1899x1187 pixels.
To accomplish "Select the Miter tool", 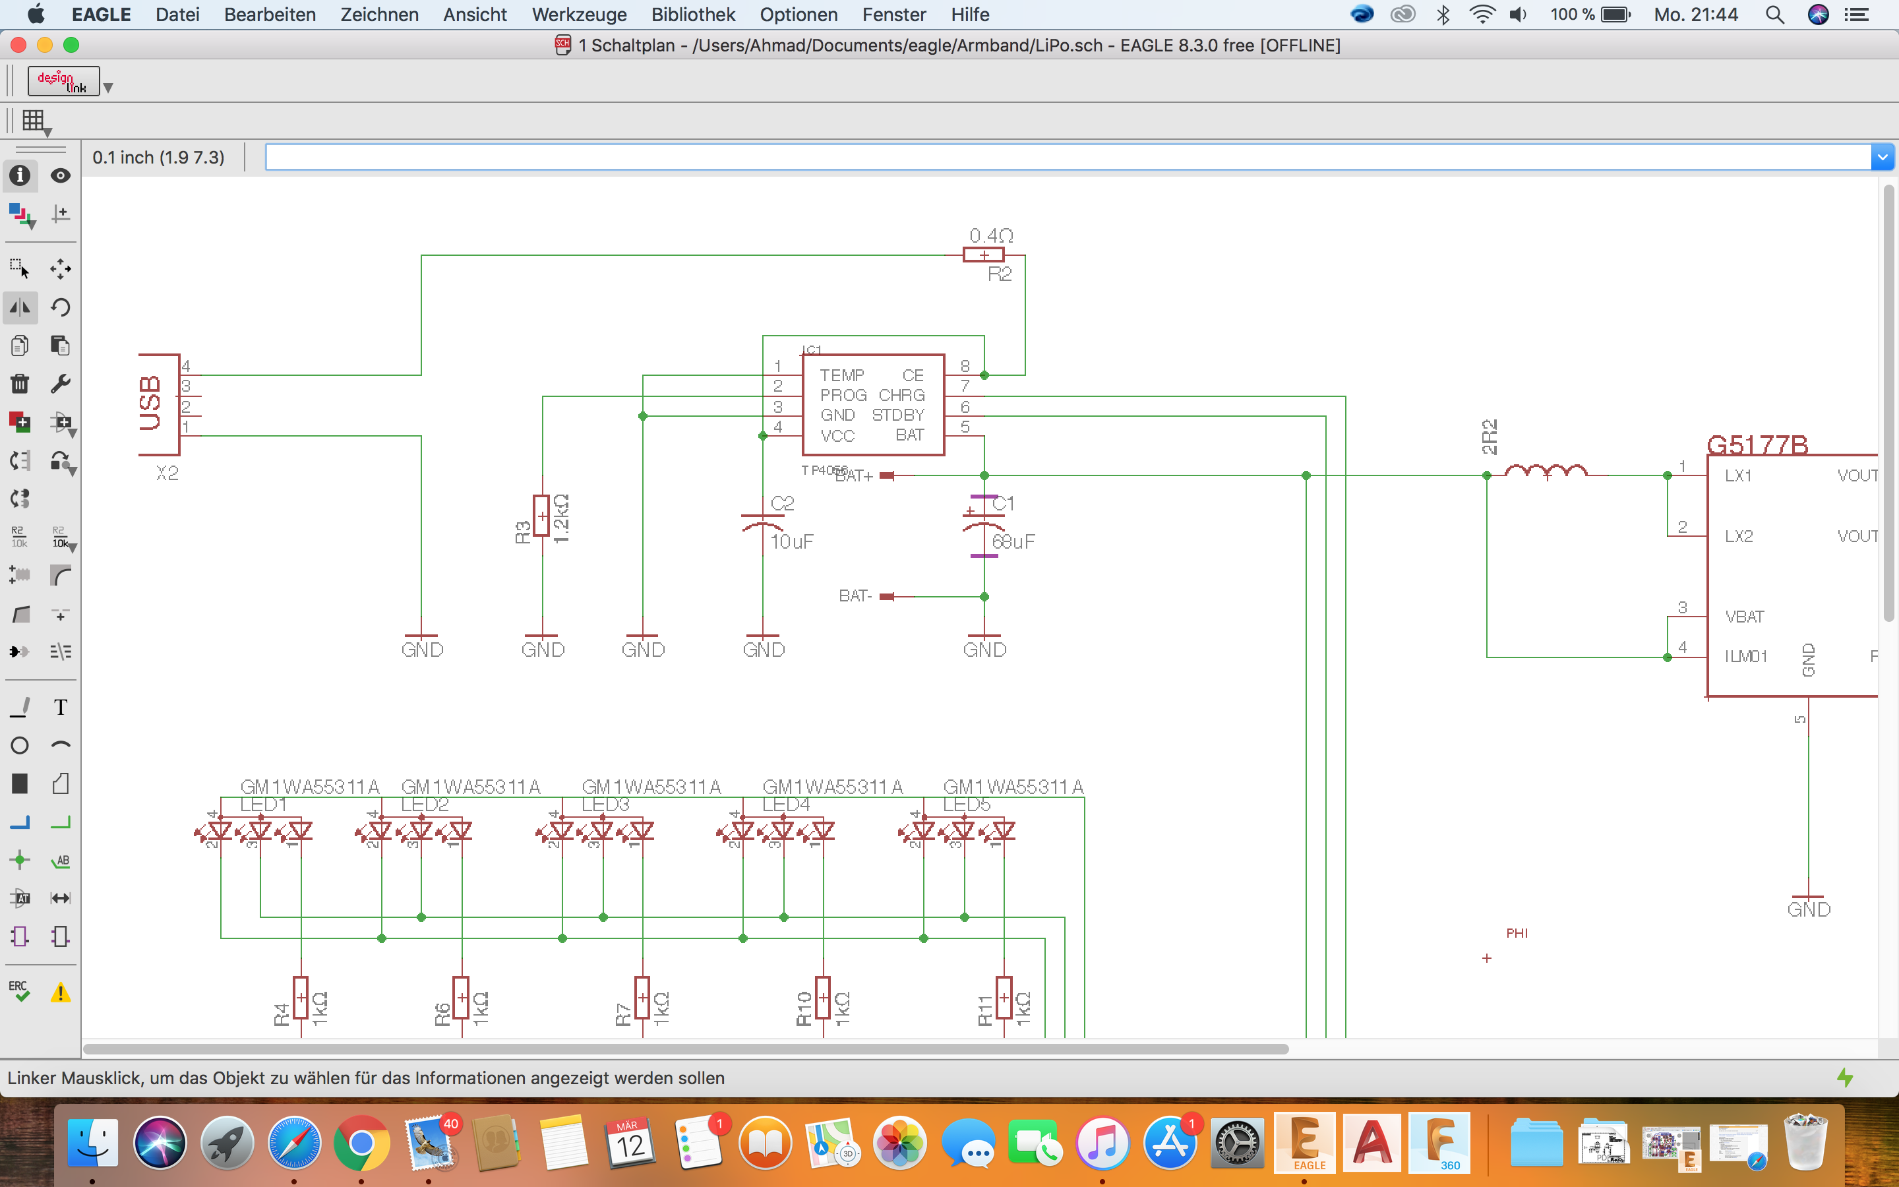I will 61,574.
